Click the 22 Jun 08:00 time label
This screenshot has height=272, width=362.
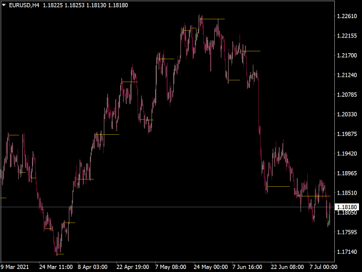[x=287, y=267]
